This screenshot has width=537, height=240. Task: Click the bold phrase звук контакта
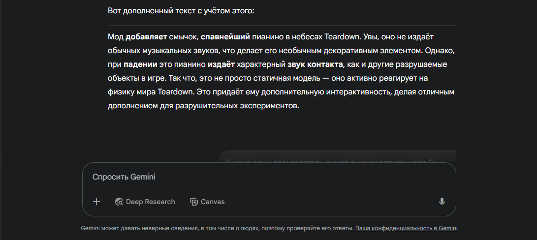tap(315, 64)
